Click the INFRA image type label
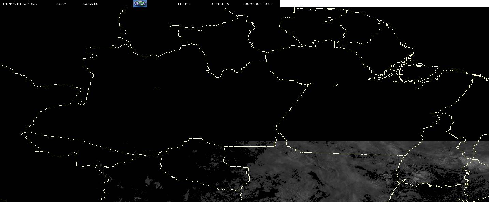Viewport: 489px width, 202px height. tap(184, 4)
